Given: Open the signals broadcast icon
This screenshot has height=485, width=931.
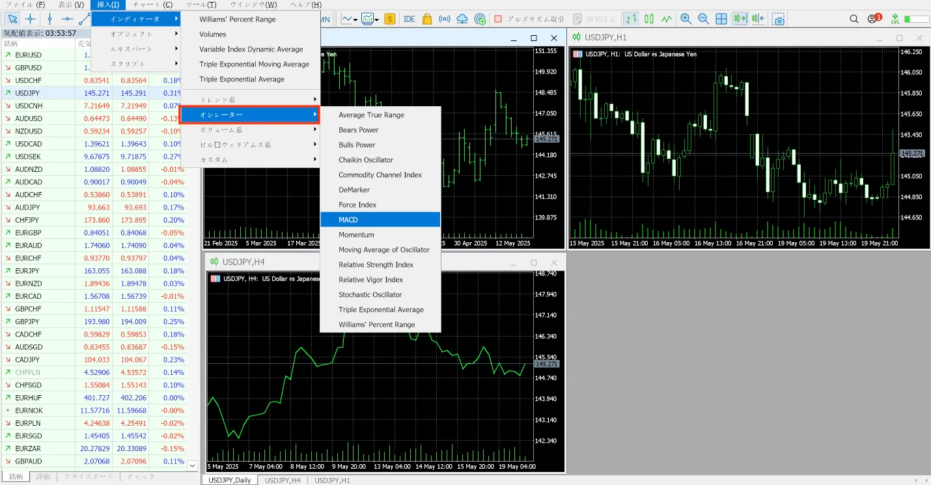Looking at the screenshot, I should click(x=445, y=19).
